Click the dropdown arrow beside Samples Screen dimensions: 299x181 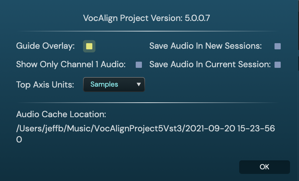(139, 84)
